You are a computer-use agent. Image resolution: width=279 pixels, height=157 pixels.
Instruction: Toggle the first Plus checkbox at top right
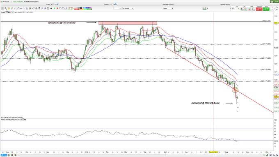point(275,7)
